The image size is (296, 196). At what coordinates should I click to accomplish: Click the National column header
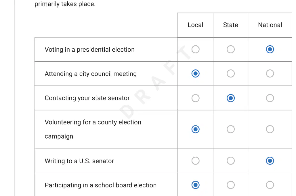(270, 25)
